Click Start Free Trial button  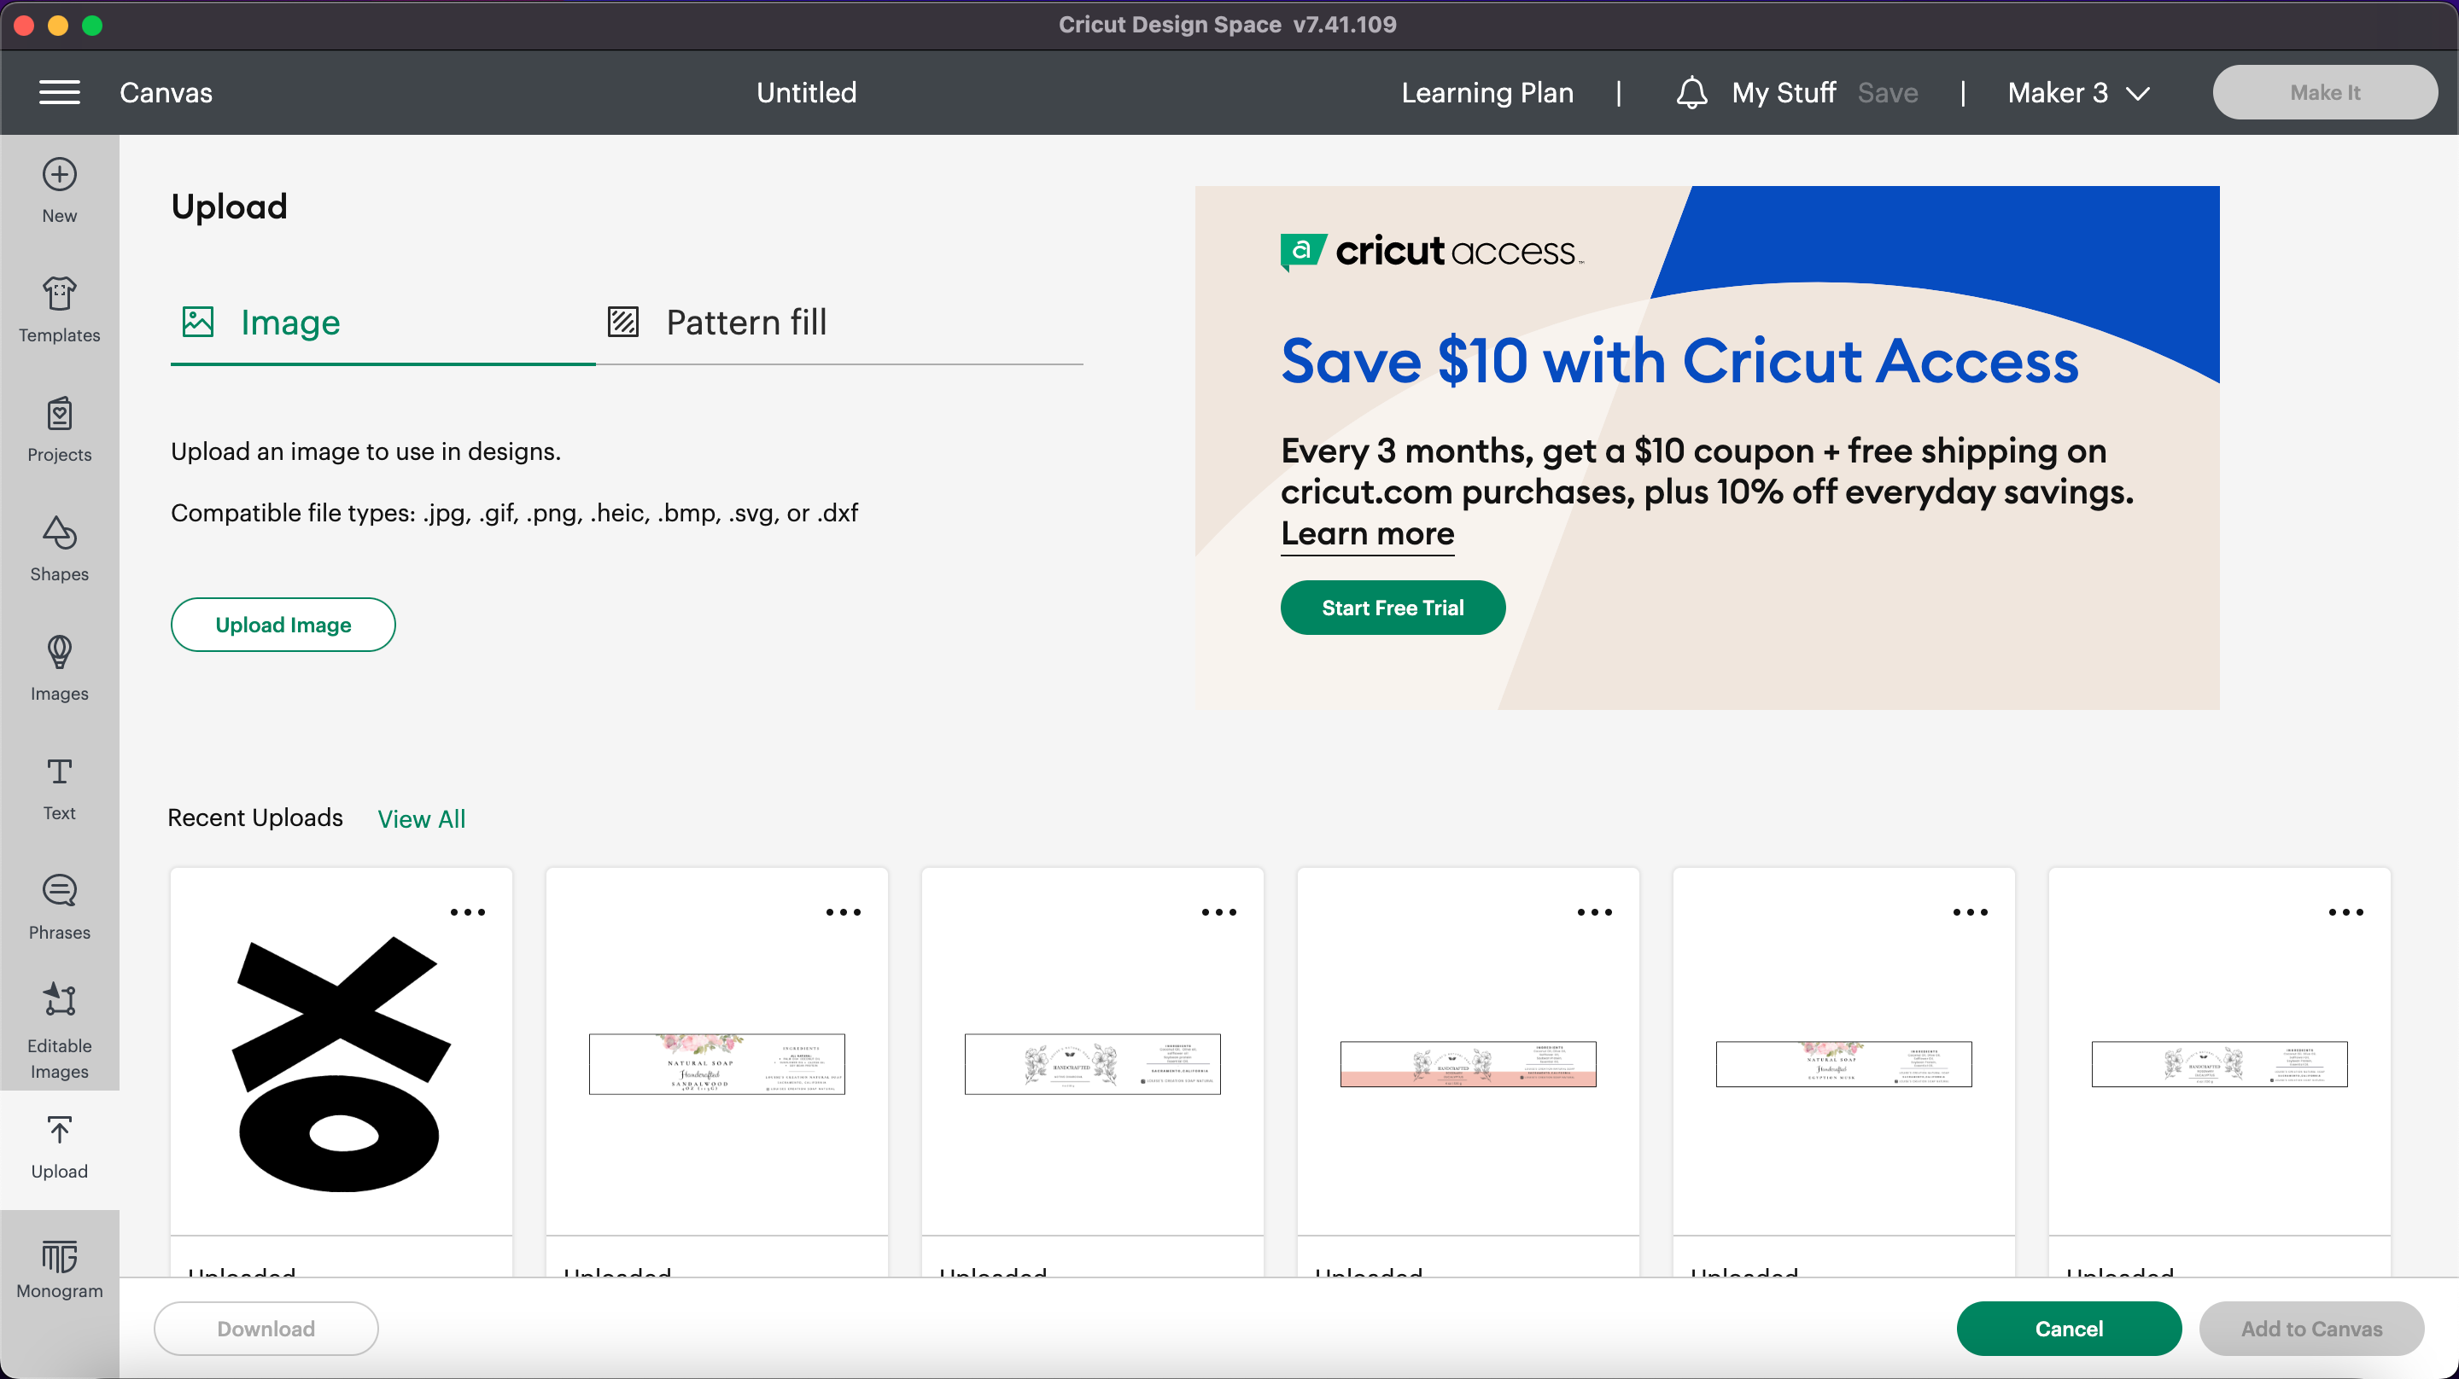(x=1390, y=608)
